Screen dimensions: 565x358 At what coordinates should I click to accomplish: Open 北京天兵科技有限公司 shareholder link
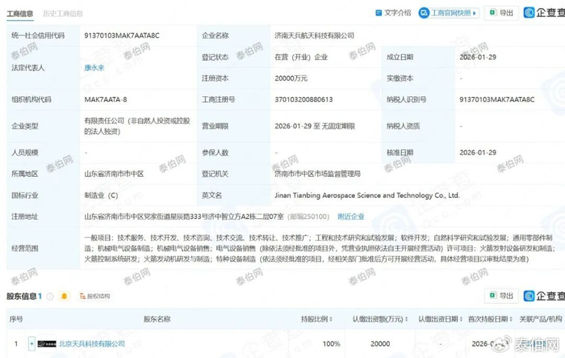click(92, 343)
